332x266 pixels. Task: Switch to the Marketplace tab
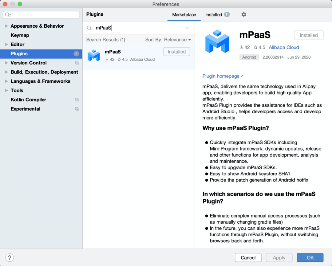(184, 15)
